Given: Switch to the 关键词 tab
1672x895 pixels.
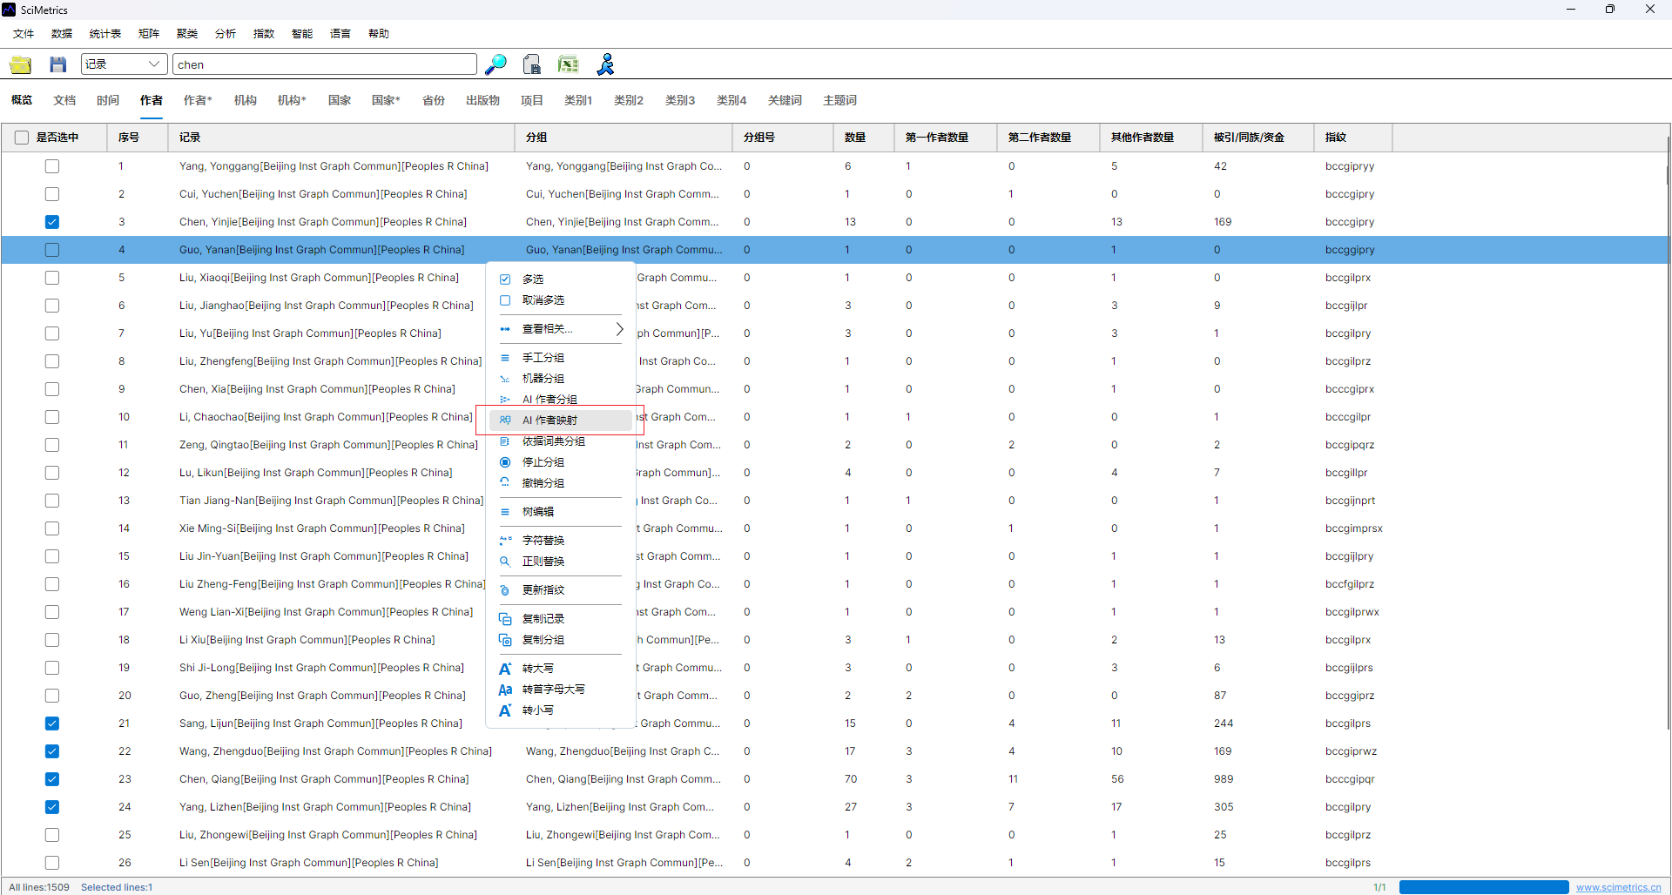Looking at the screenshot, I should point(785,101).
